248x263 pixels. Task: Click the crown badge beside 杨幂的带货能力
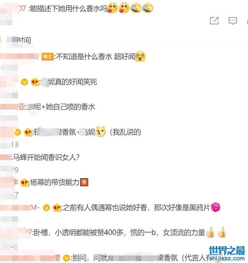point(24,183)
